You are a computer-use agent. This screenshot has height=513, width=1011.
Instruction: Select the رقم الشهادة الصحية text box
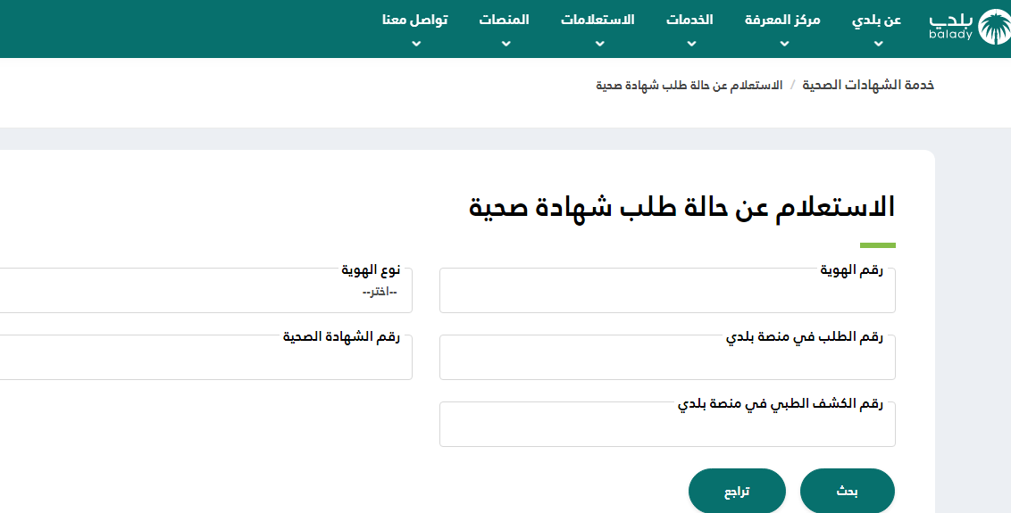tap(205, 361)
